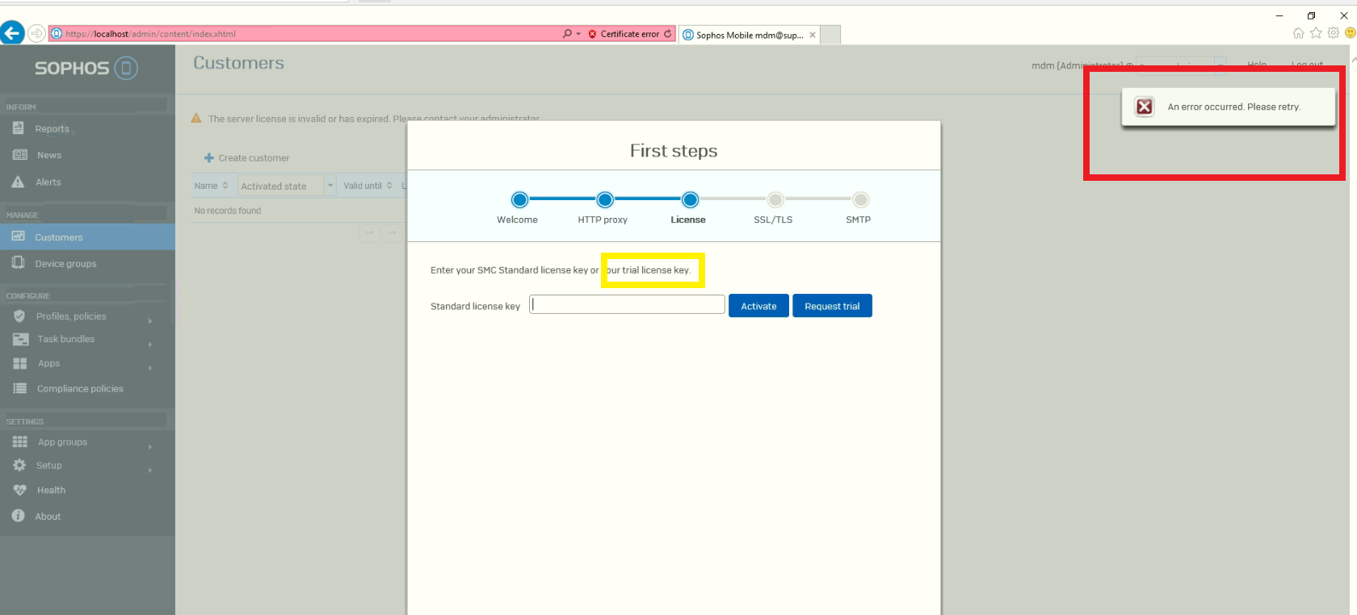The height and width of the screenshot is (615, 1357).
Task: Click the Welcome step circle
Action: point(519,199)
